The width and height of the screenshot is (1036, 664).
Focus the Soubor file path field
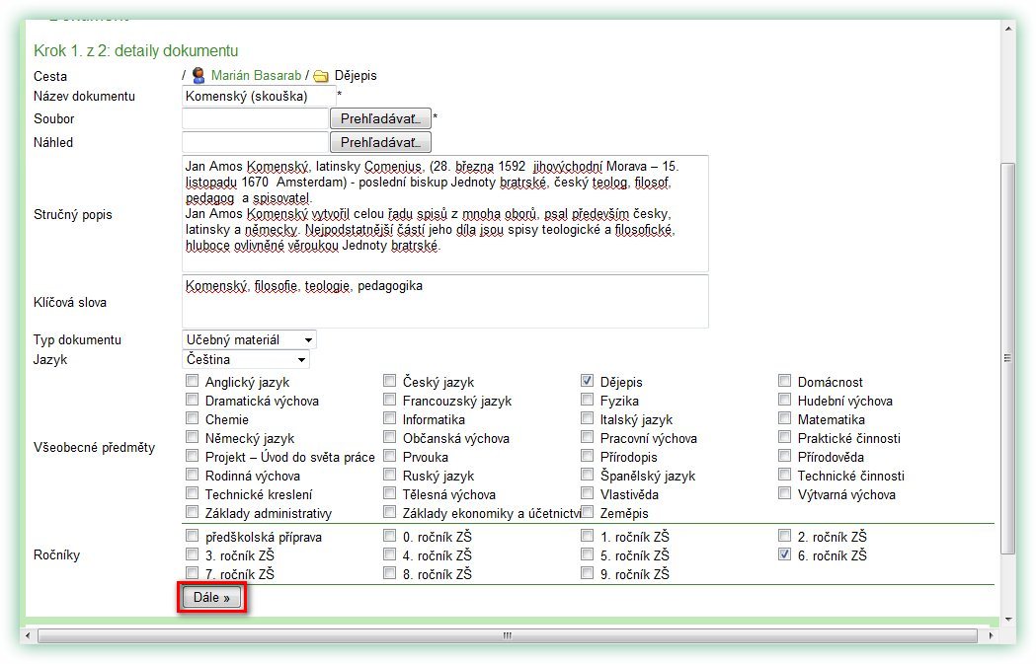255,118
